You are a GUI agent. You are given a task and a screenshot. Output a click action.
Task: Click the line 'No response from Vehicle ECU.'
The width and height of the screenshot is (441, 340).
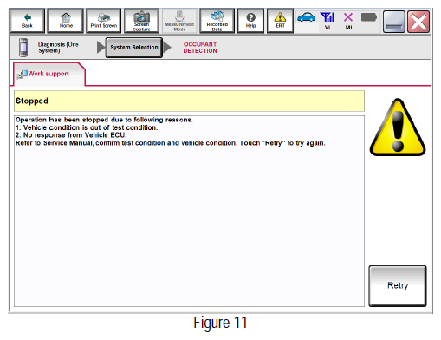click(x=71, y=135)
